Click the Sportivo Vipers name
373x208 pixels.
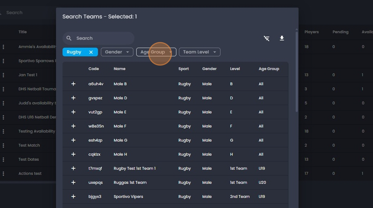(128, 196)
